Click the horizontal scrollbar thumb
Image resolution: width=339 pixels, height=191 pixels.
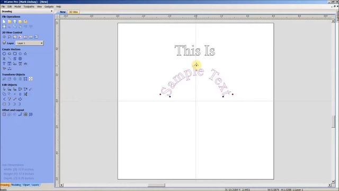coord(156,185)
